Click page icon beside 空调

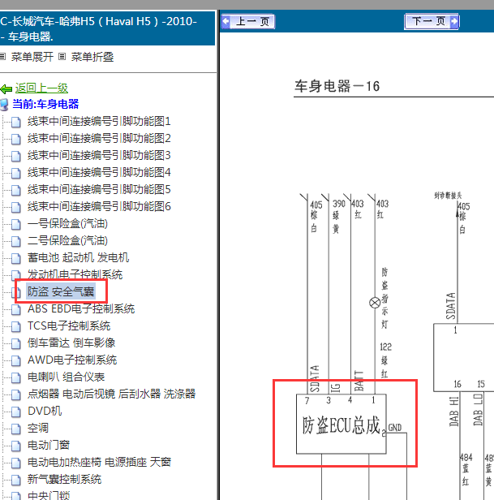pos(16,429)
